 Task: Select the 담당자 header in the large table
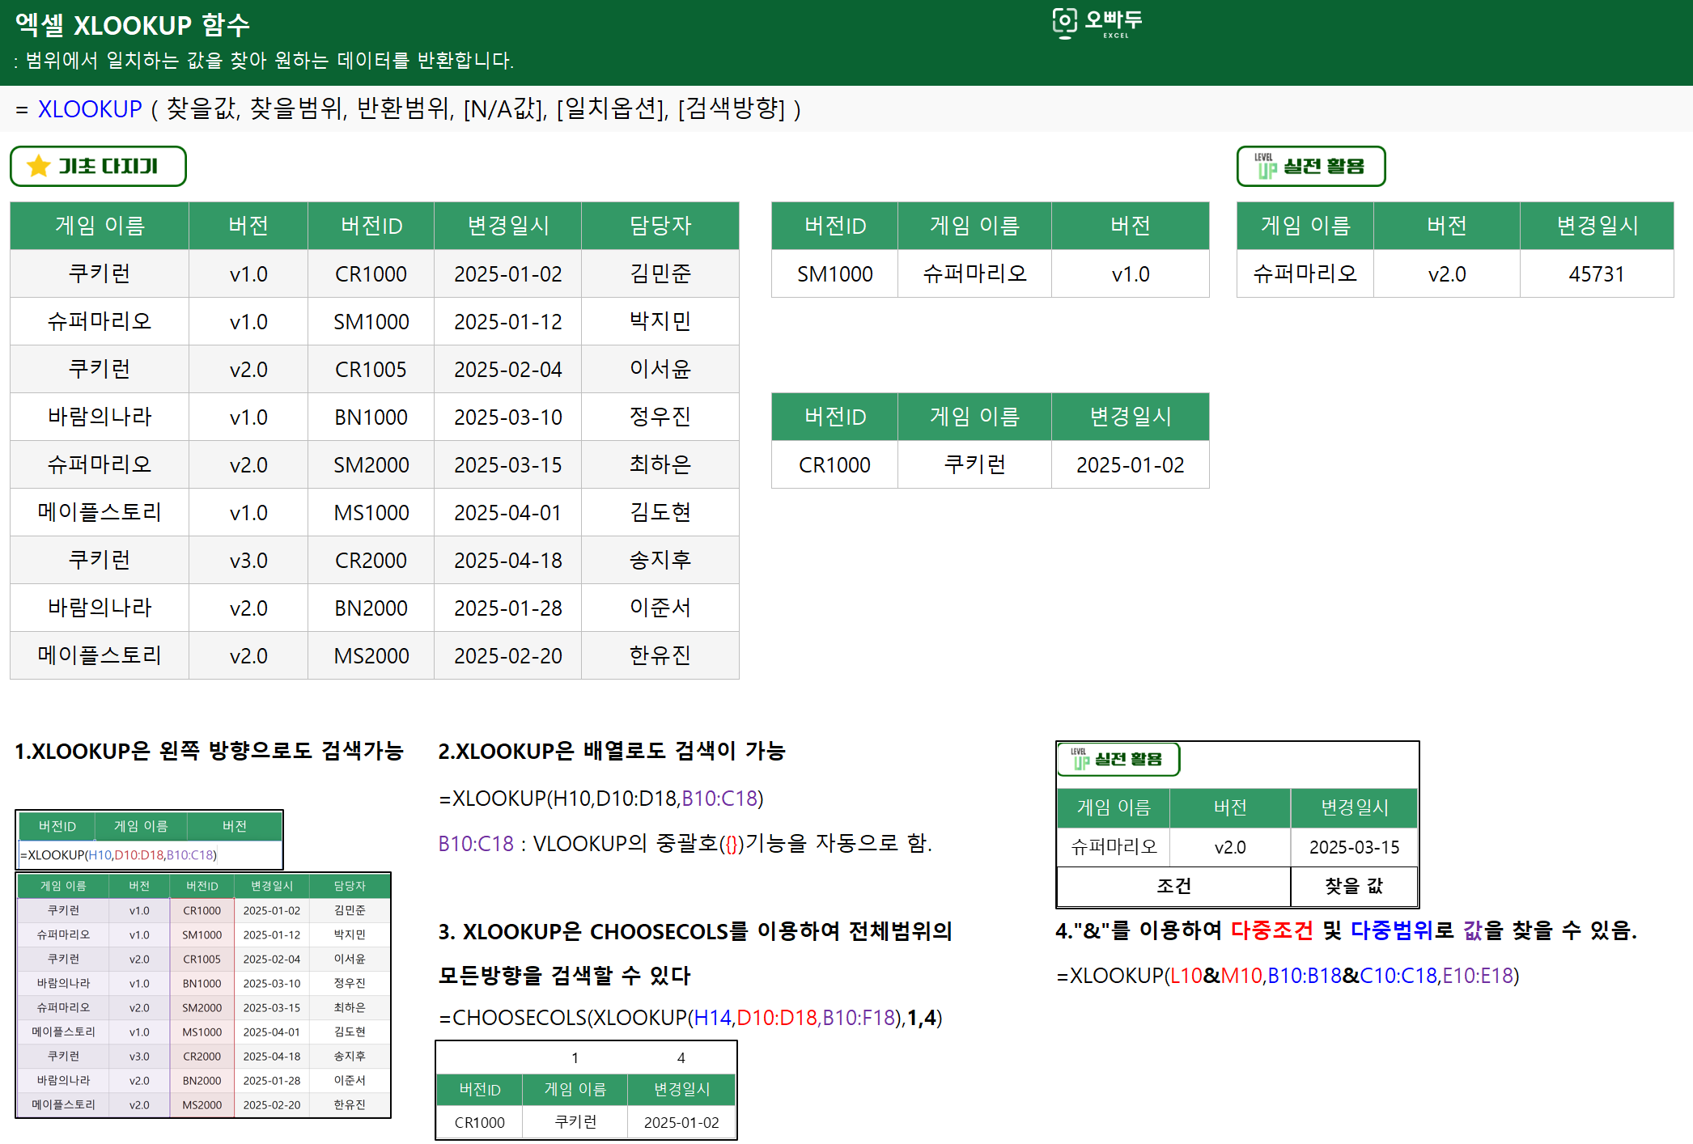tap(660, 226)
